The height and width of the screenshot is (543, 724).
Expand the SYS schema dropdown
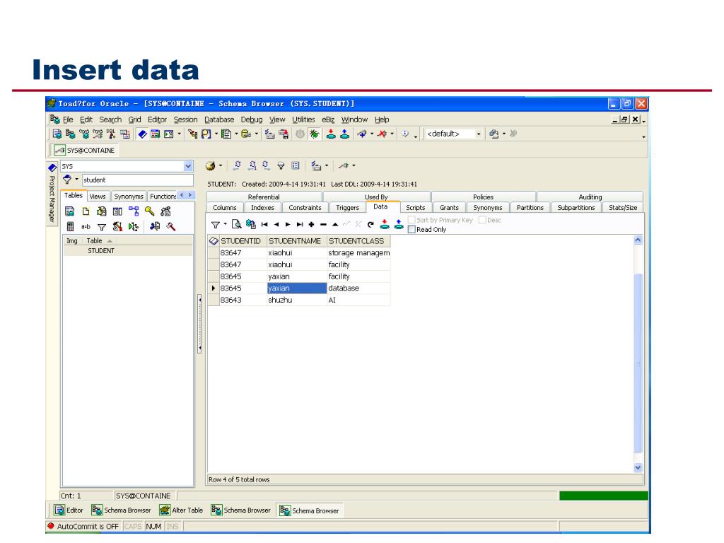pyautogui.click(x=188, y=166)
